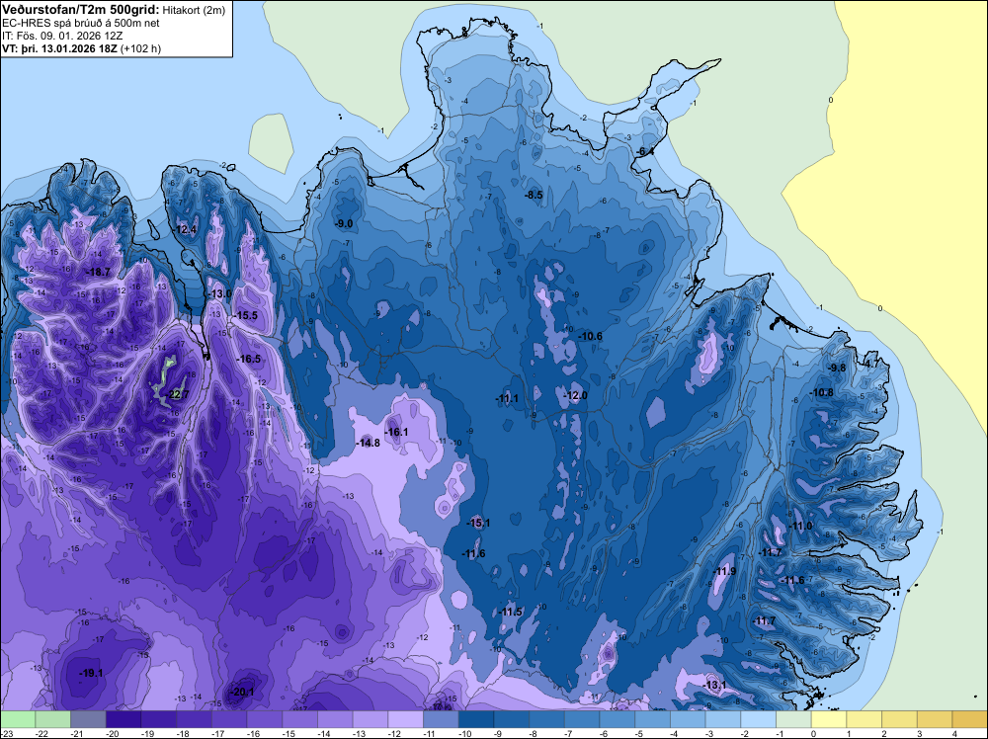The image size is (988, 739).
Task: Click the Hitakort (2m) text in header
Action: [194, 10]
